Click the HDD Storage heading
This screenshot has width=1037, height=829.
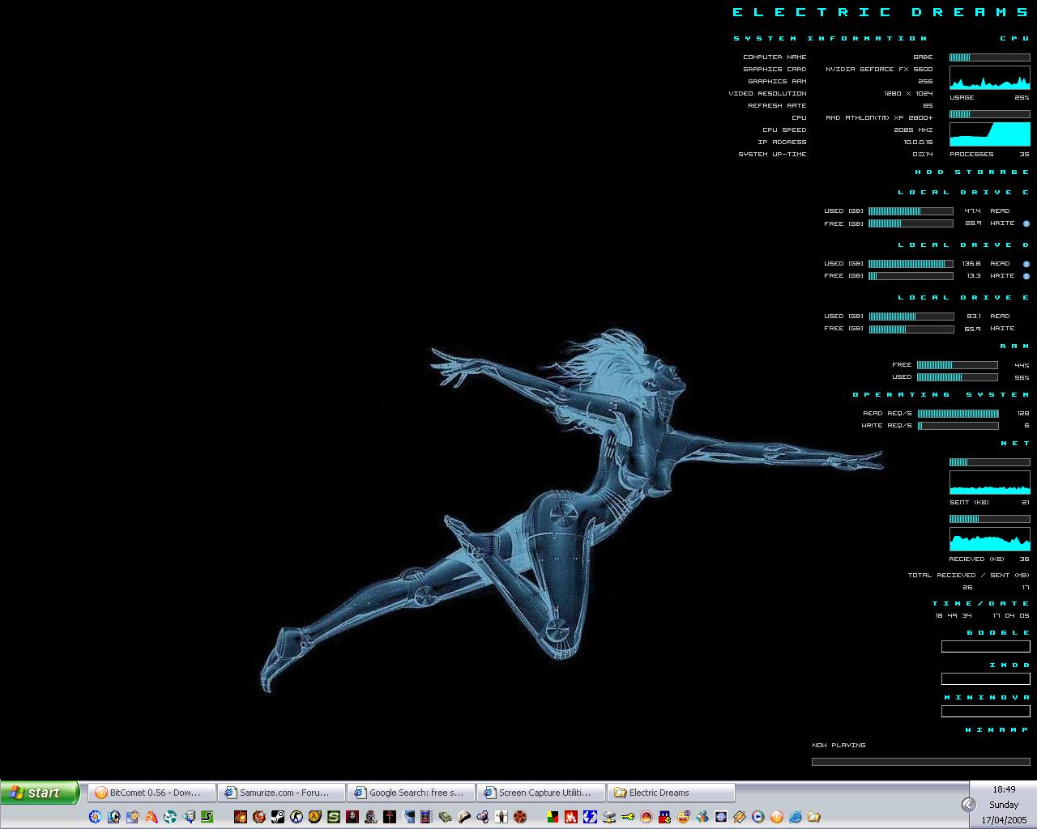(972, 172)
